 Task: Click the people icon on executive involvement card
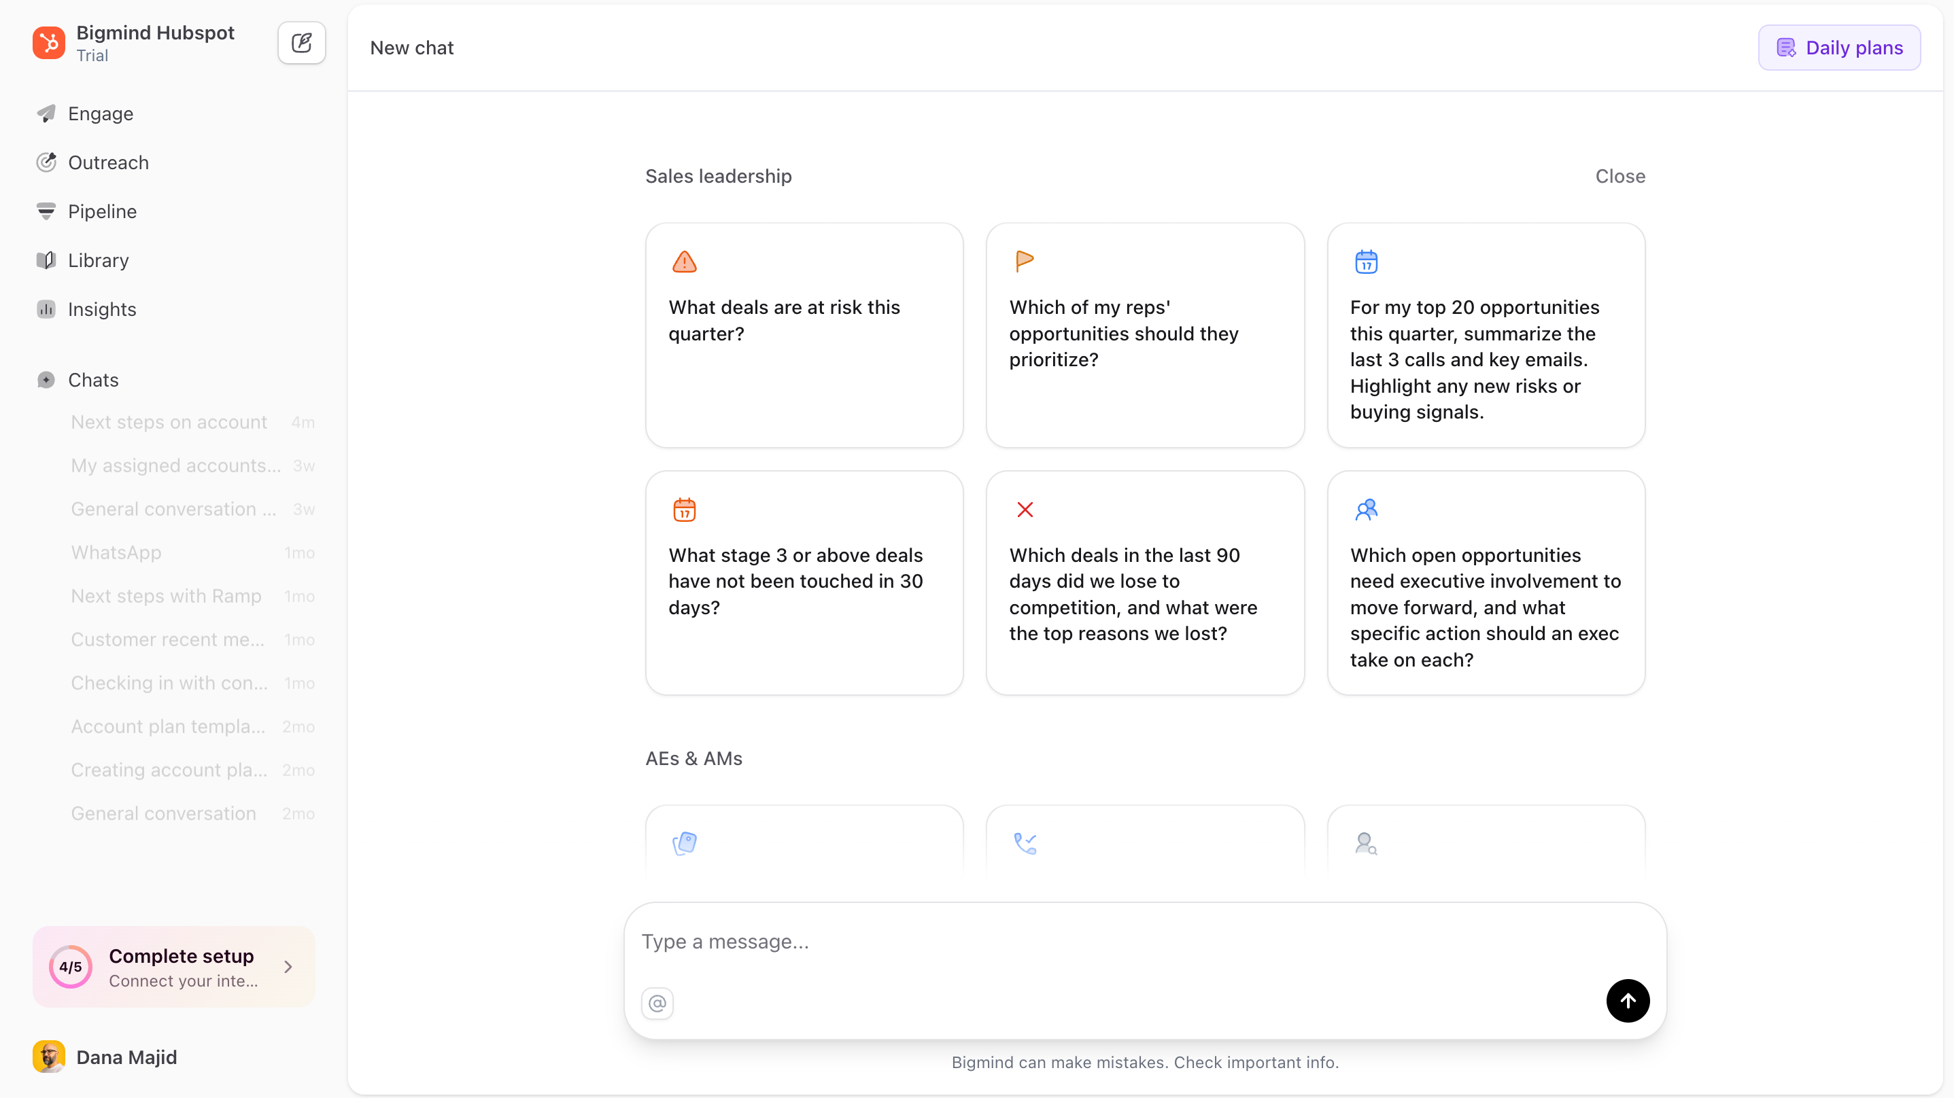(x=1366, y=510)
